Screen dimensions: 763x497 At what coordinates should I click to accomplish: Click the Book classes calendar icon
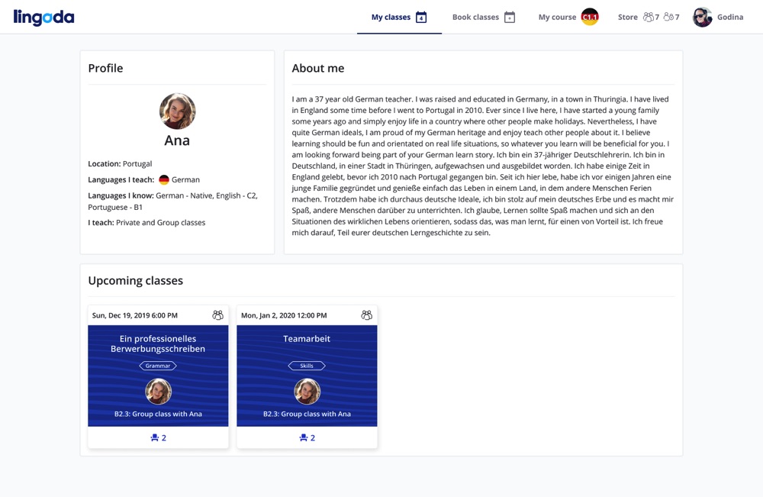click(510, 17)
